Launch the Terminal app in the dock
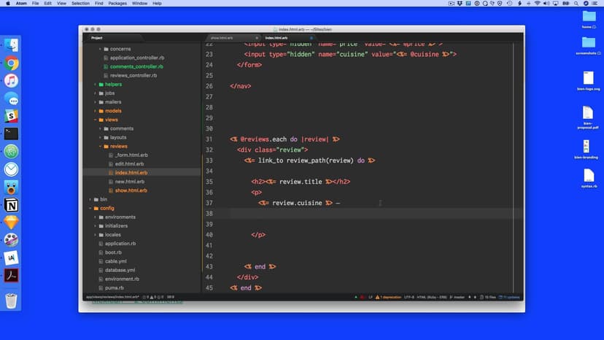Image resolution: width=604 pixels, height=340 pixels. (11, 134)
